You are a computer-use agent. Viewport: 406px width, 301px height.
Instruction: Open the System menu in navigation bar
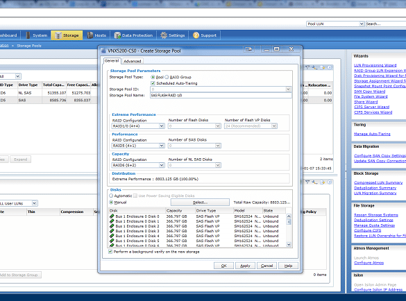37,35
